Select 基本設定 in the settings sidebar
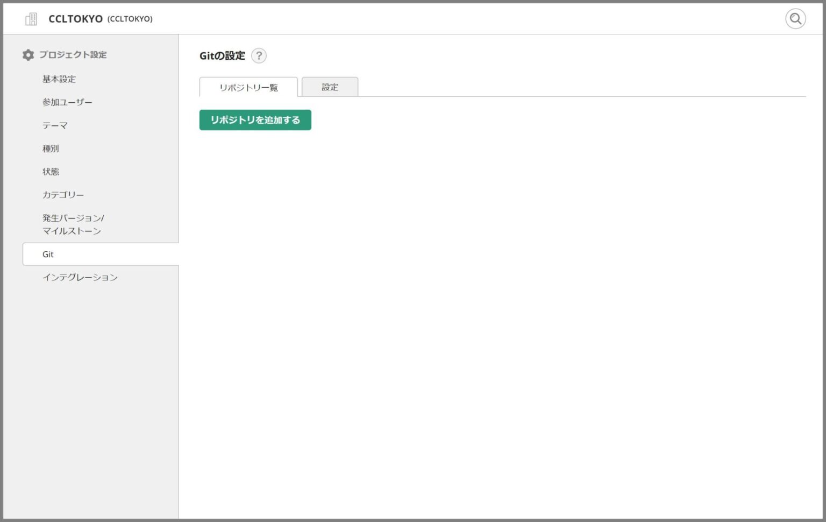 pyautogui.click(x=59, y=79)
